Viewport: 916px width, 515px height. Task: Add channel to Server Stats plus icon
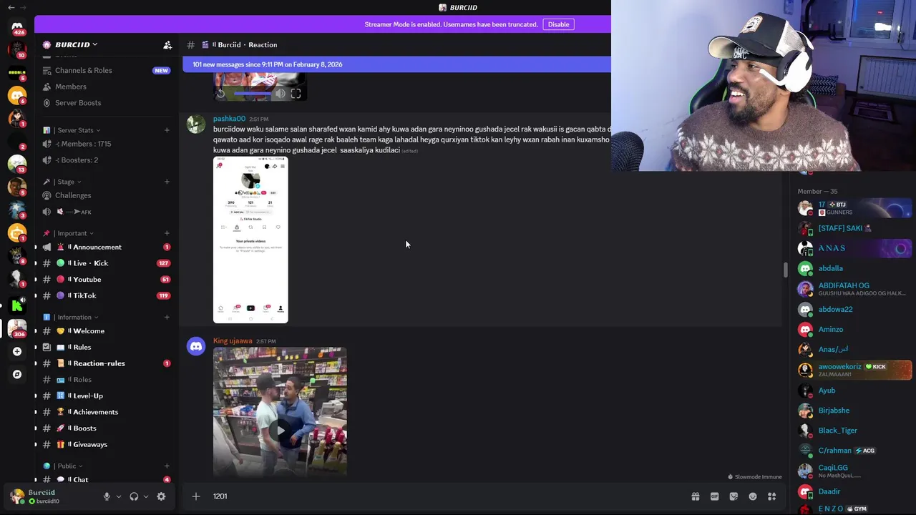point(167,130)
